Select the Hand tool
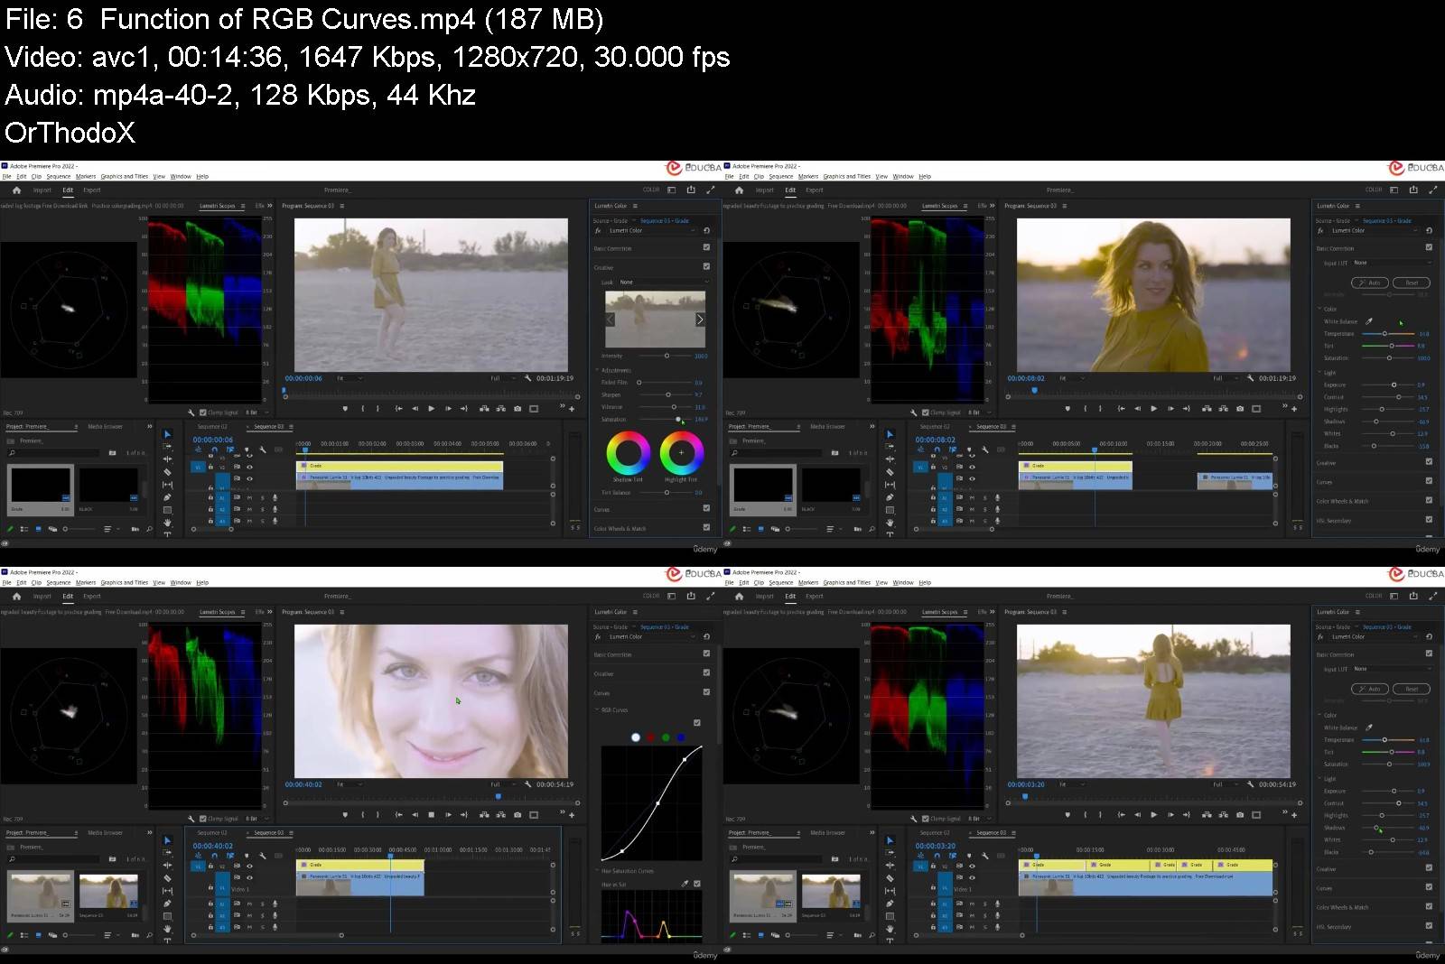1445x964 pixels. 168,524
